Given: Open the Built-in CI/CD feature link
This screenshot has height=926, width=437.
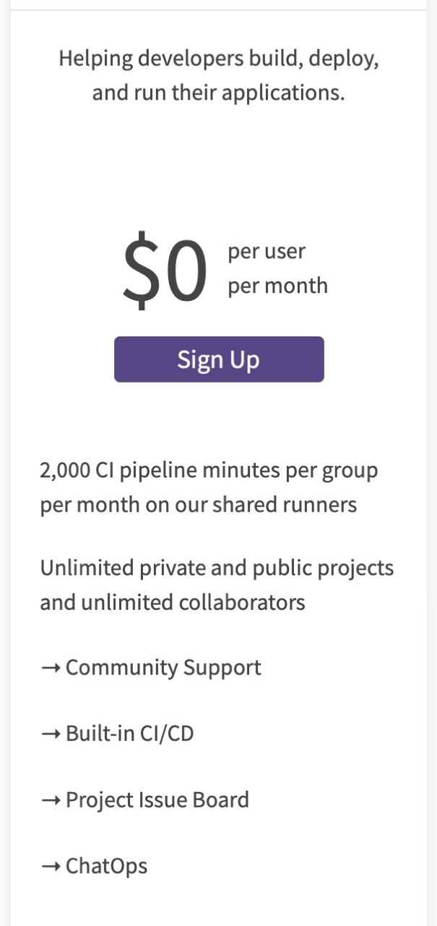Looking at the screenshot, I should point(130,734).
